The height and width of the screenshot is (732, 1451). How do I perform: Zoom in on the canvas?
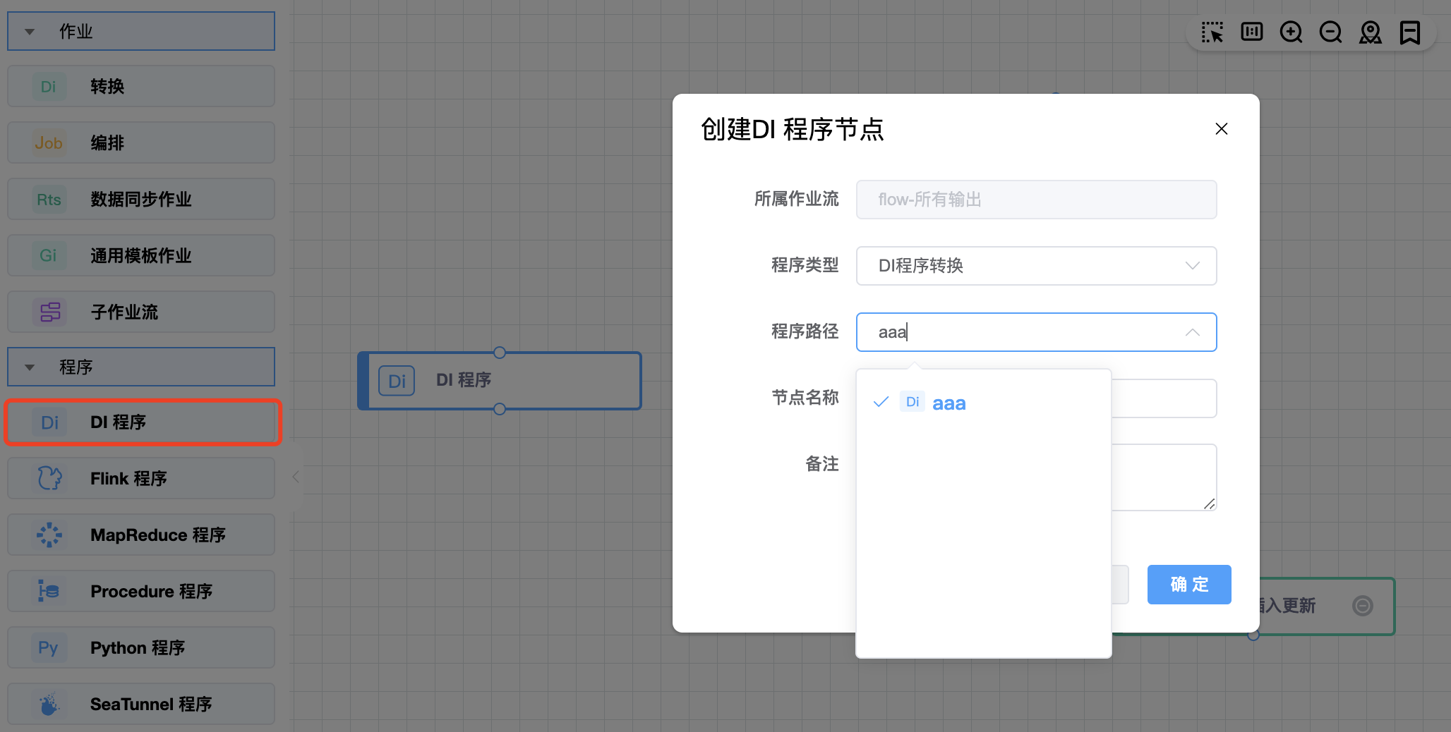(1292, 32)
